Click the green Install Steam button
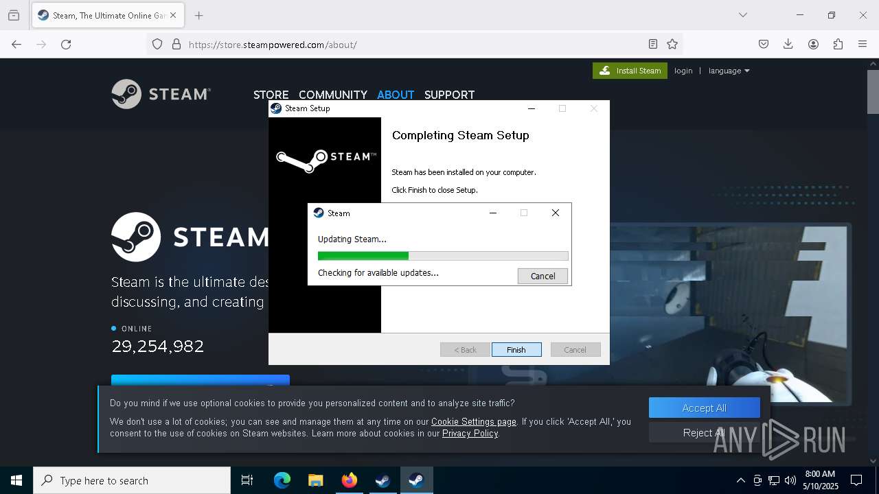 tap(630, 71)
